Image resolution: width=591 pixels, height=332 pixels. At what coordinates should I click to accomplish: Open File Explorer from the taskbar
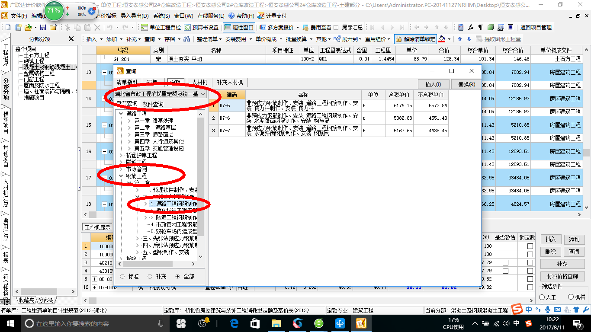point(276,323)
